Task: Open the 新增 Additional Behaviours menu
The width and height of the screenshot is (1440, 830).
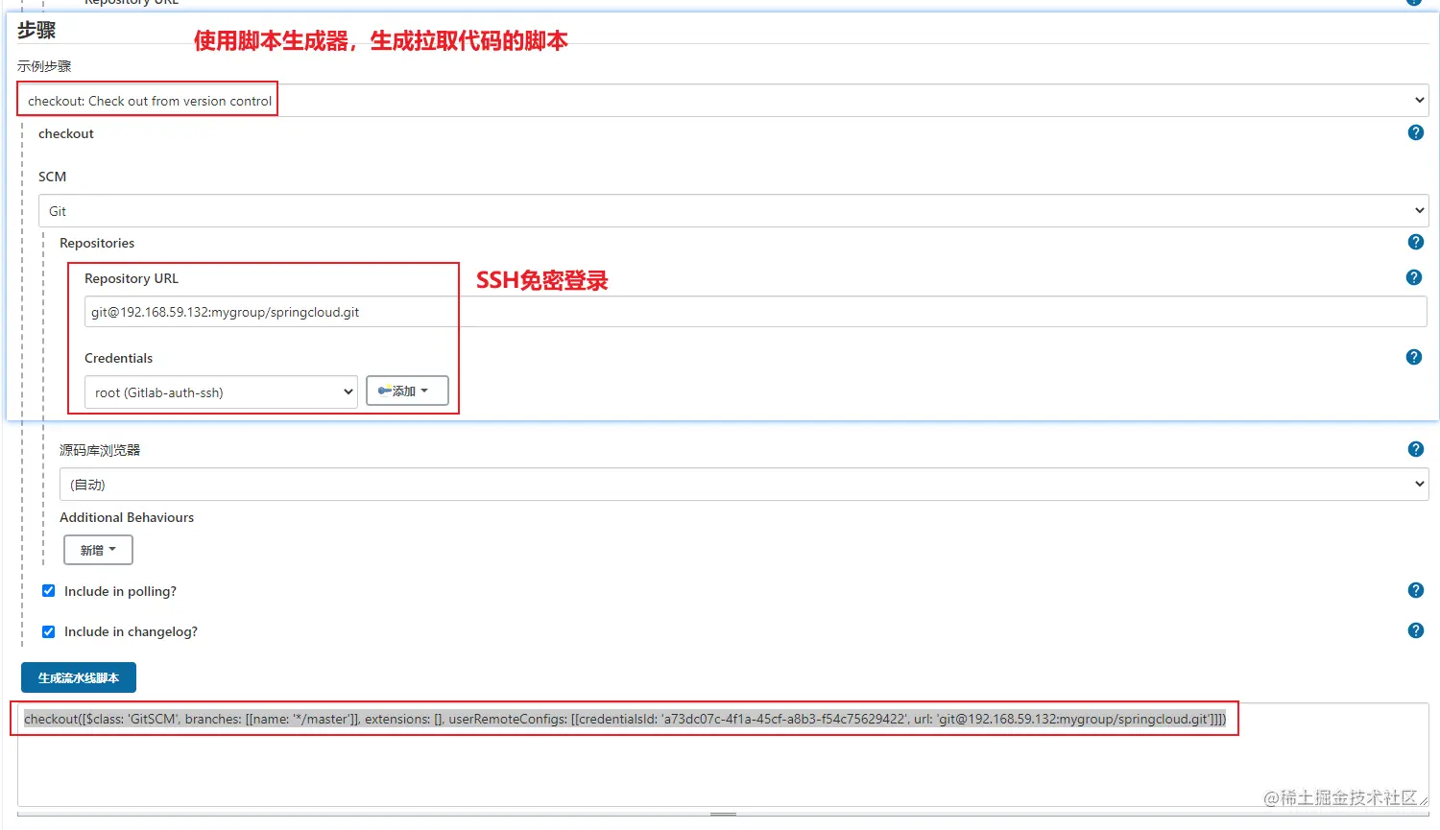Action: point(98,550)
